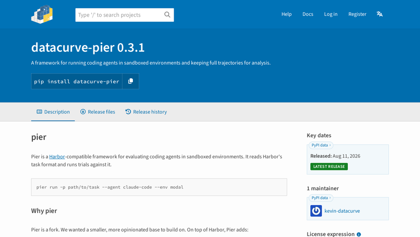
Task: Open kevin-datacurve maintainer profile
Action: tap(342, 211)
